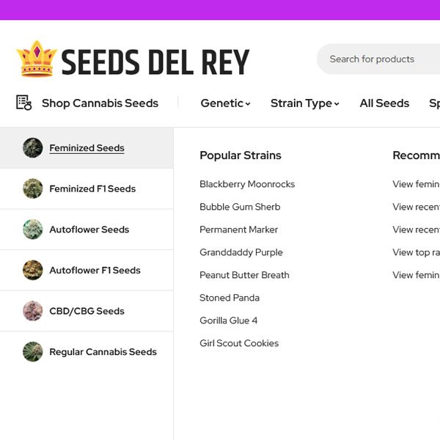Screen dimensions: 440x440
Task: Select the Feminized Seeds thumbnail icon
Action: (33, 147)
